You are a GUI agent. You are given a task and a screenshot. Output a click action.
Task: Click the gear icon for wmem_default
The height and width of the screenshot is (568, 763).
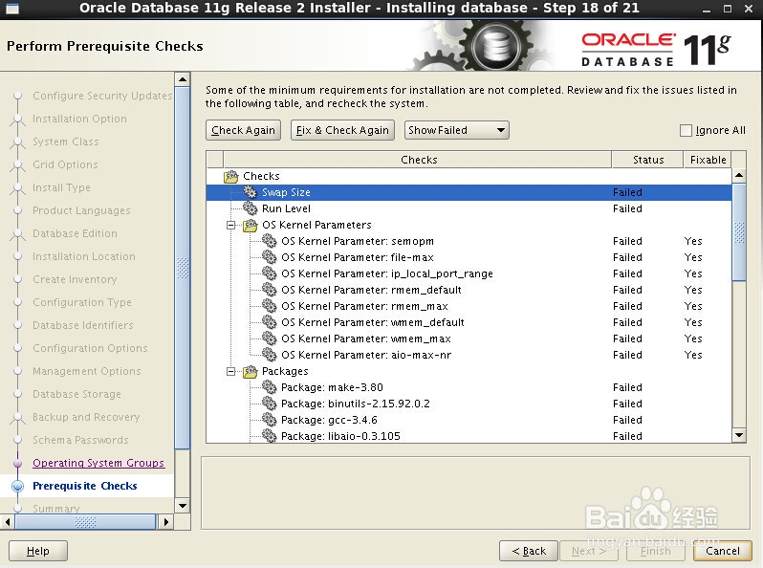pos(269,322)
